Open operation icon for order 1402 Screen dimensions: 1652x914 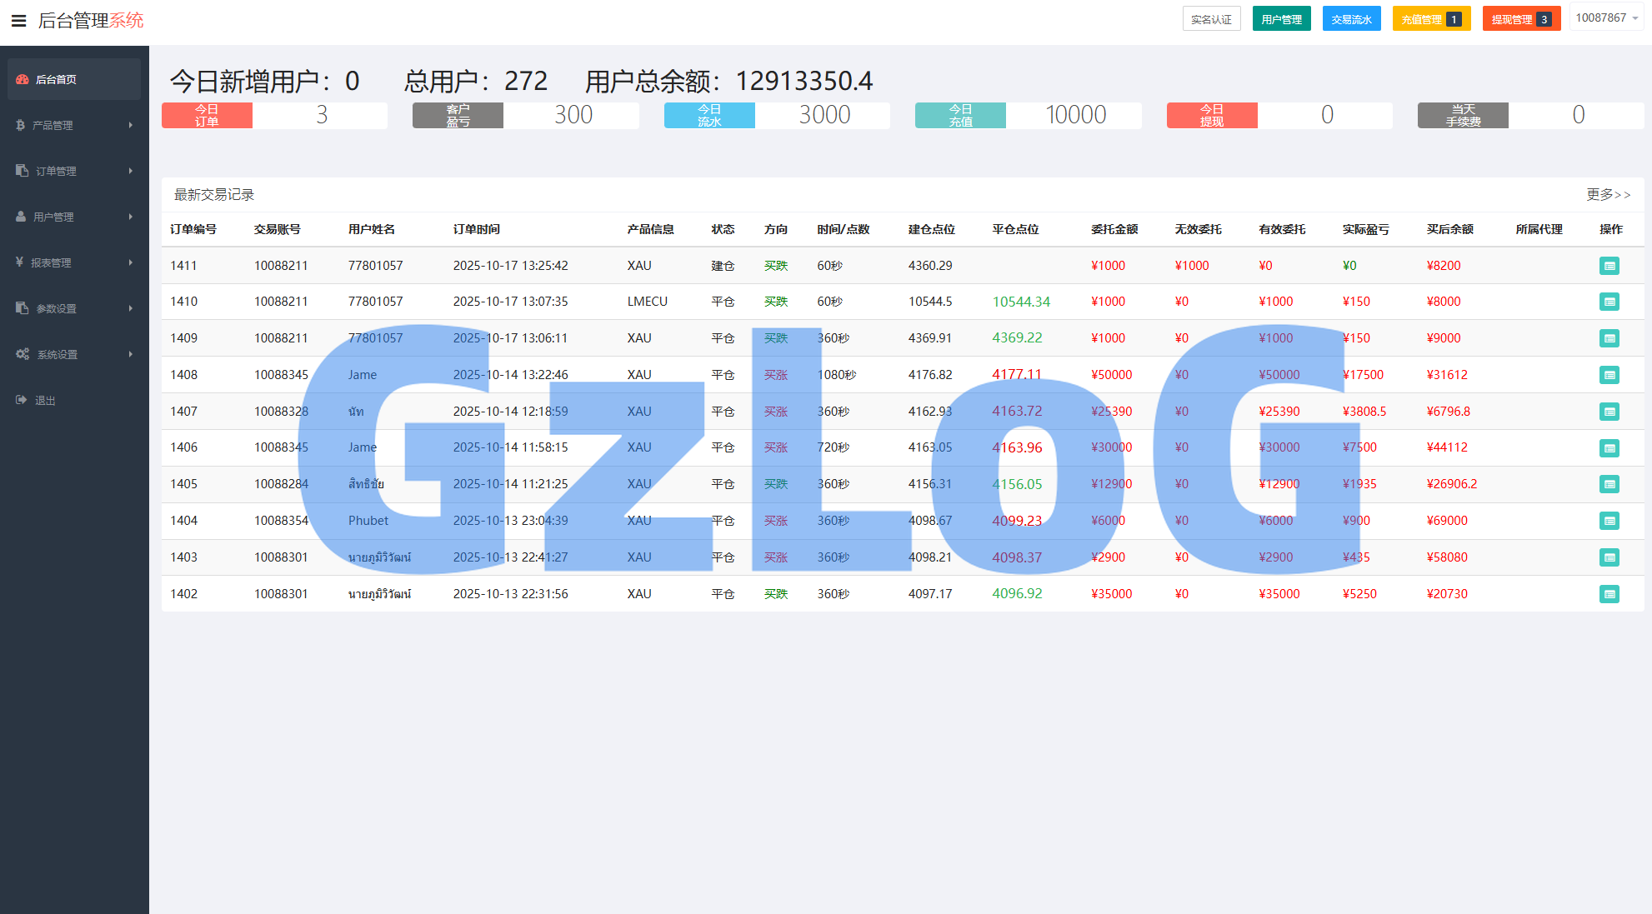[x=1609, y=594]
